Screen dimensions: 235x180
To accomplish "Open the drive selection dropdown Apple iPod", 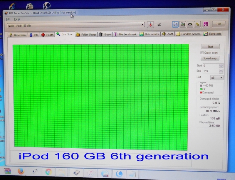I will (76, 25).
